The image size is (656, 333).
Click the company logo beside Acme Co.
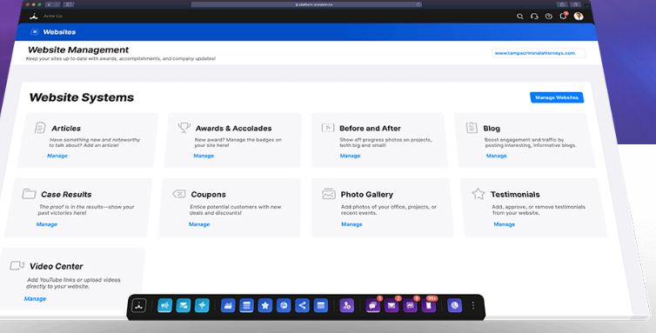(34, 16)
